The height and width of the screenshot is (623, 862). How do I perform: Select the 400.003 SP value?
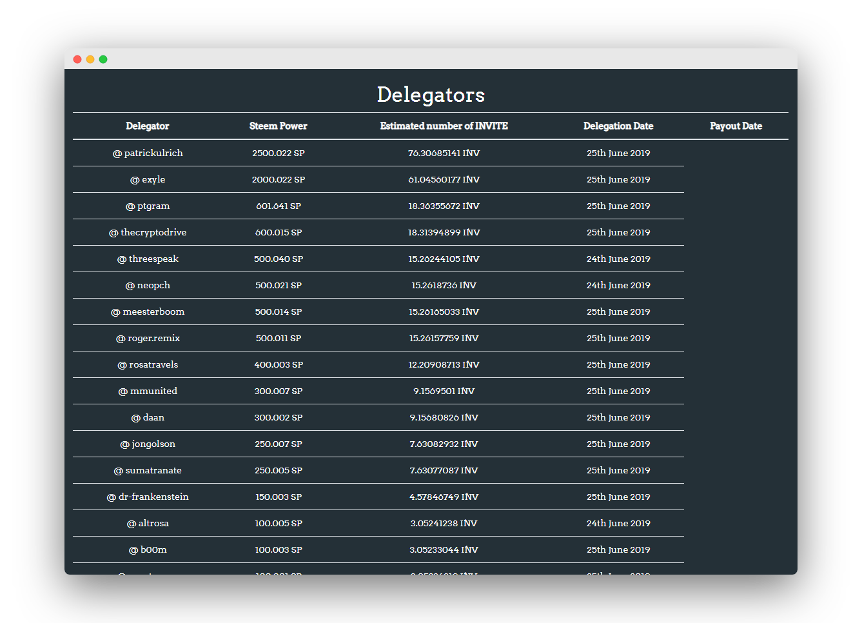tap(279, 364)
